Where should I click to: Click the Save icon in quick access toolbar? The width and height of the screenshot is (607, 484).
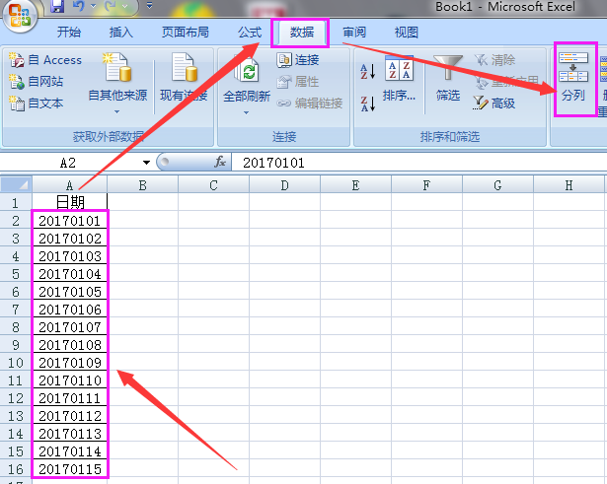coord(57,6)
